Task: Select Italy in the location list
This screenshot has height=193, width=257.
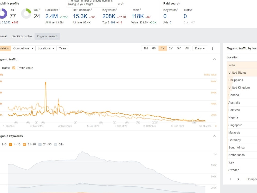Action: 242,162
